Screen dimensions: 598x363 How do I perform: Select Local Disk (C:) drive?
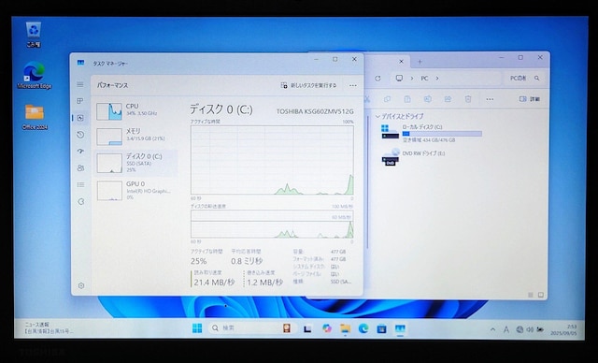432,133
